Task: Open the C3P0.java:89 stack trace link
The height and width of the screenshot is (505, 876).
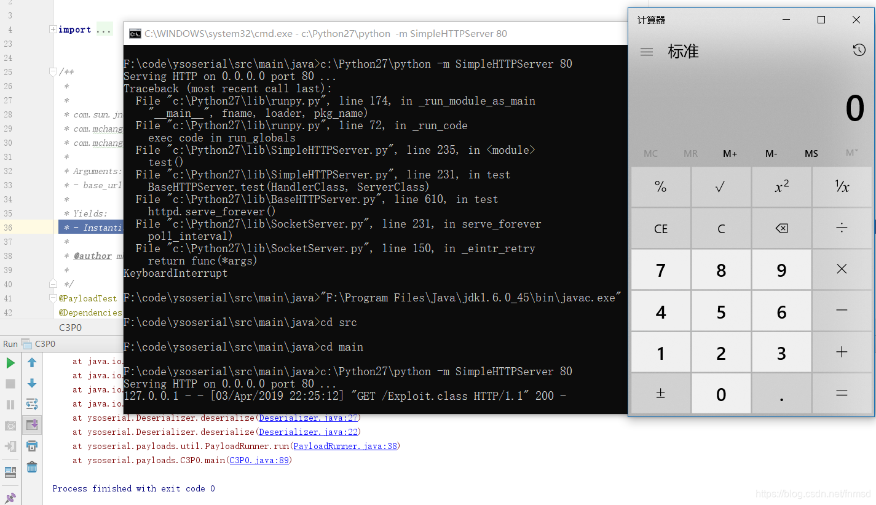Action: (259, 460)
